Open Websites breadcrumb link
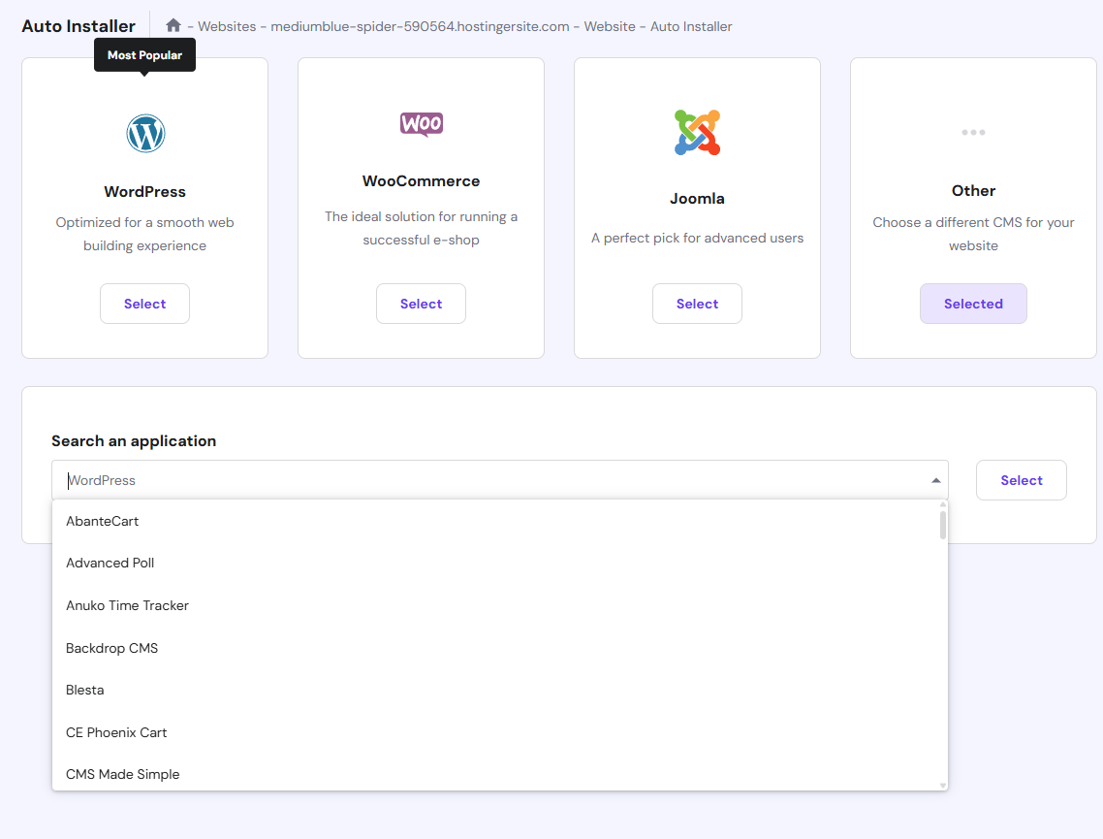The height and width of the screenshot is (839, 1103). (227, 27)
